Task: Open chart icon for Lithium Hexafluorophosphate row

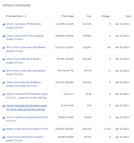Action: (4, 118)
